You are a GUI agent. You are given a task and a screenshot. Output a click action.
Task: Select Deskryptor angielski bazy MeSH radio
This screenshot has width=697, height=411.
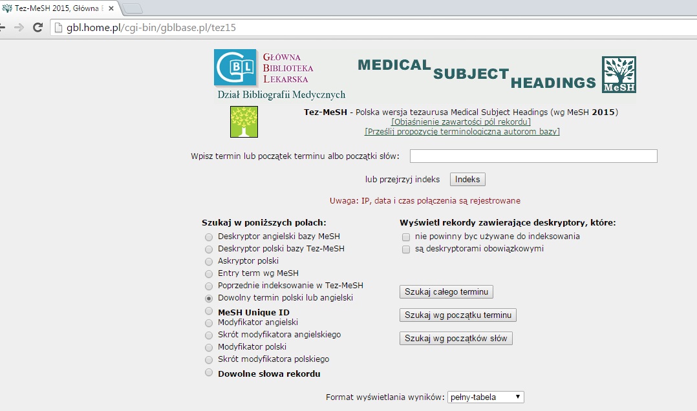point(209,237)
